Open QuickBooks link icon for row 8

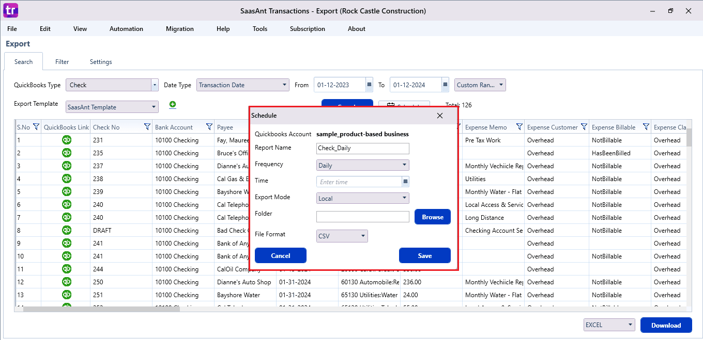[67, 230]
